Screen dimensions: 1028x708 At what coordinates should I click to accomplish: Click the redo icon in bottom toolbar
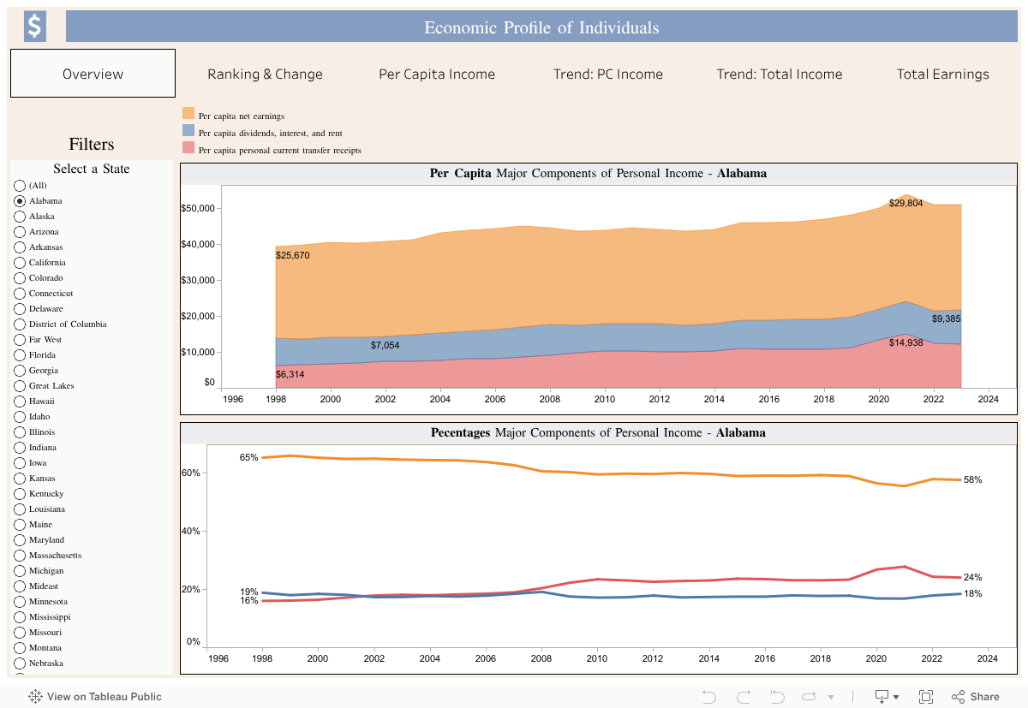(743, 697)
